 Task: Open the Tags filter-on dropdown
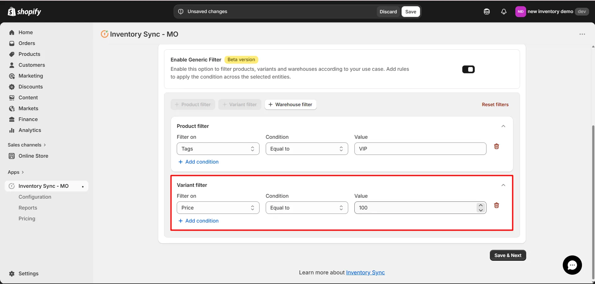coord(218,148)
